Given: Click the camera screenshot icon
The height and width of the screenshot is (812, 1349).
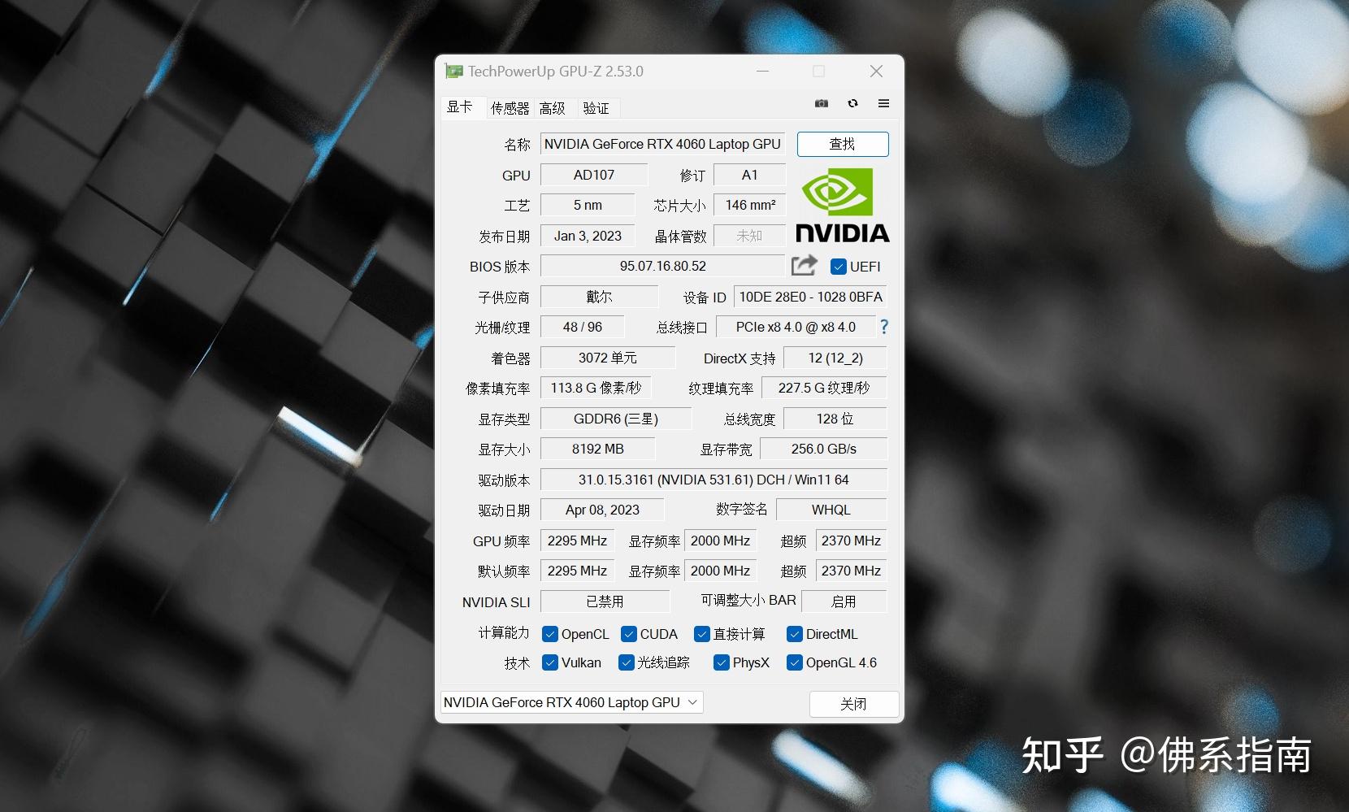Looking at the screenshot, I should coord(821,103).
